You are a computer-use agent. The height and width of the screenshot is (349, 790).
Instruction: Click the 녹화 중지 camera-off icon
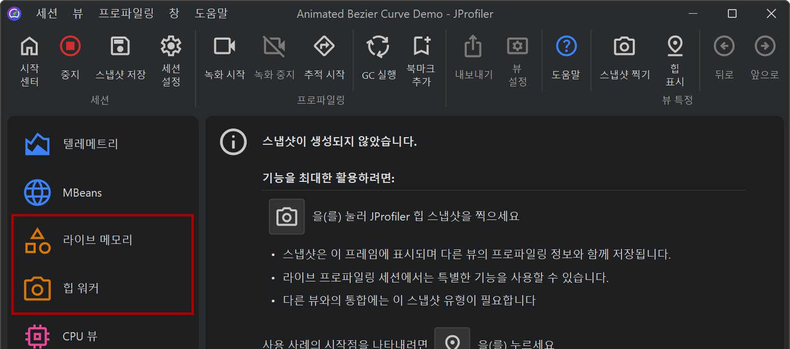[x=274, y=46]
